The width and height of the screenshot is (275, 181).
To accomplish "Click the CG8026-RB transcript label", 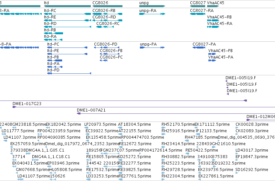I will coord(104,11).
